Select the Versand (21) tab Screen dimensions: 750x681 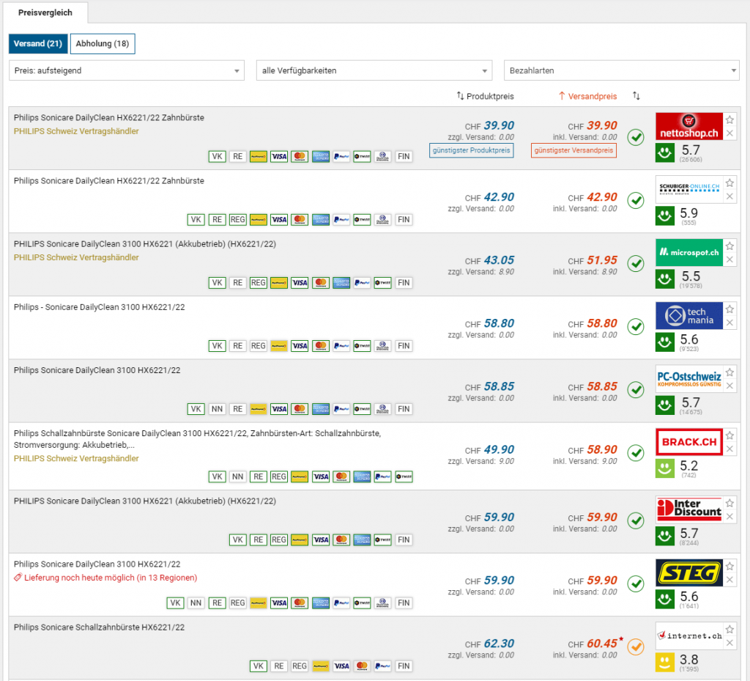tap(37, 44)
